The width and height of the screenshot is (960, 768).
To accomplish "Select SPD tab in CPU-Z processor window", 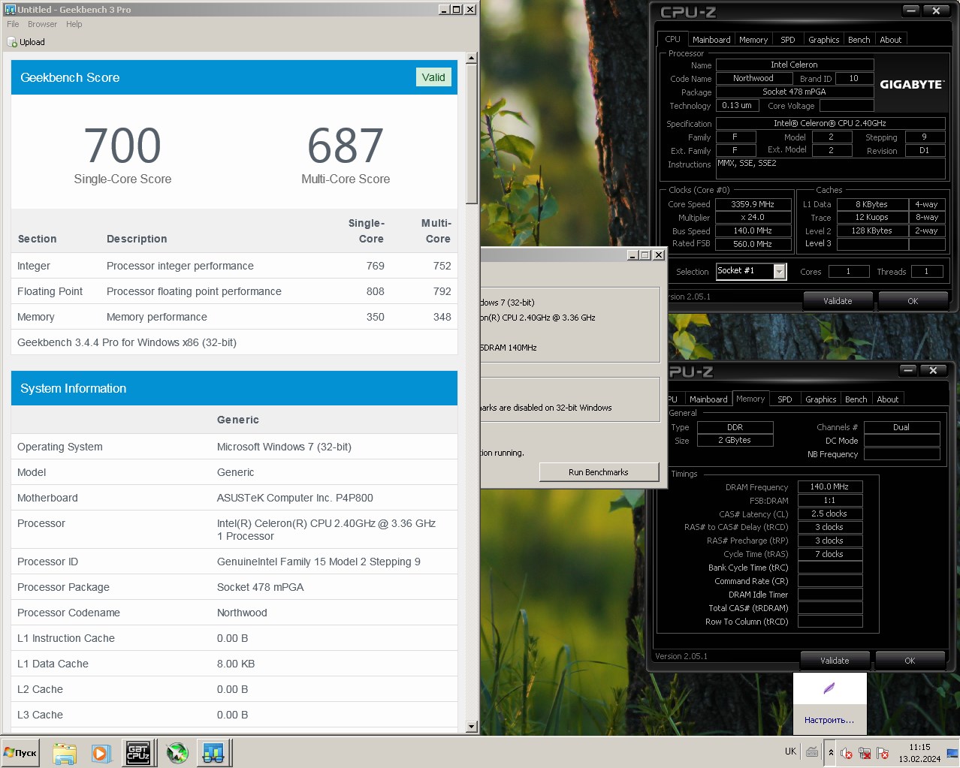I will tap(788, 40).
